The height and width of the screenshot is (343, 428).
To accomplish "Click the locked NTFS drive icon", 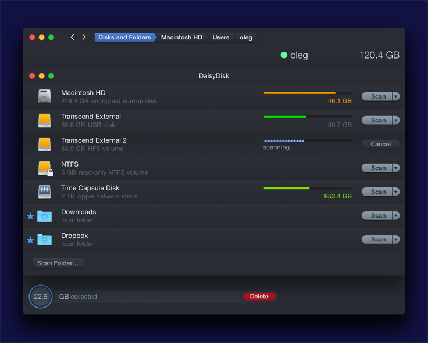I will [45, 168].
